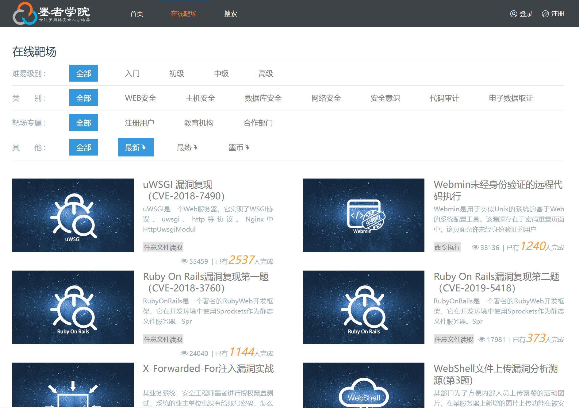Screen dimensions: 579x408
Task: Sort by 最热 with arrow
Action: click(x=187, y=148)
